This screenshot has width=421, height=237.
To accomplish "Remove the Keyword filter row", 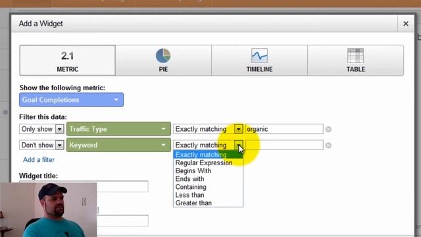I will point(328,145).
